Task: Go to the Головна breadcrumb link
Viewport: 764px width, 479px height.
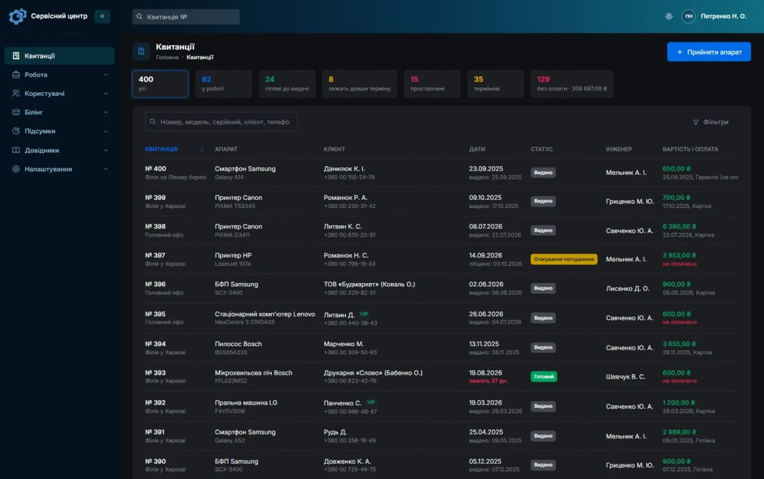Action: [167, 57]
